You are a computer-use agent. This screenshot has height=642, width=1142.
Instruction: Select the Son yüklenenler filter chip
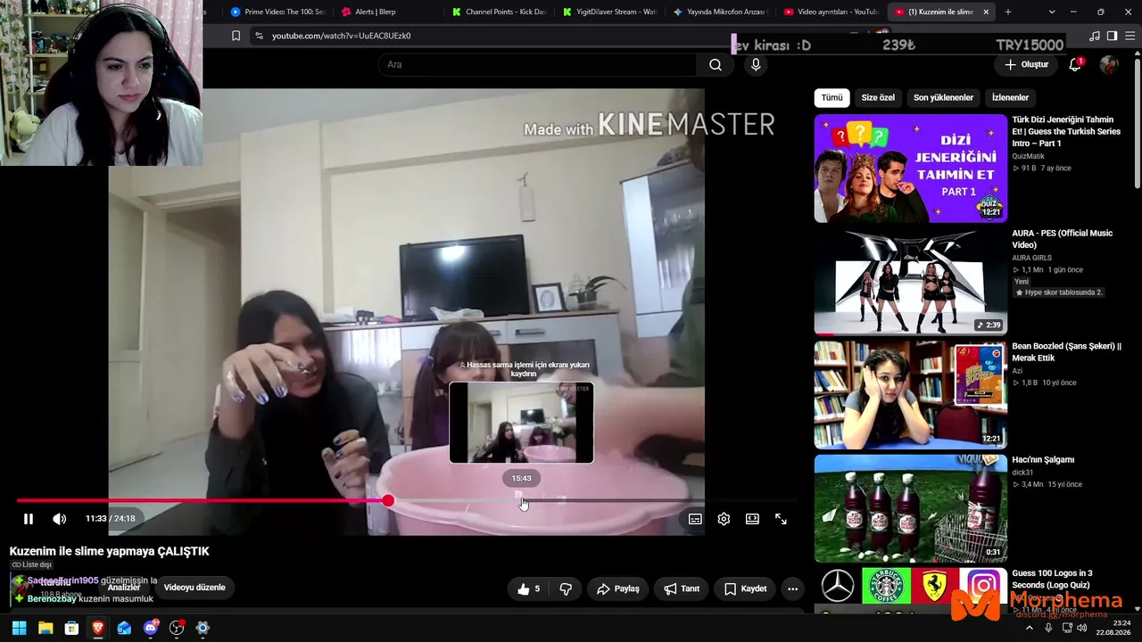pos(943,97)
